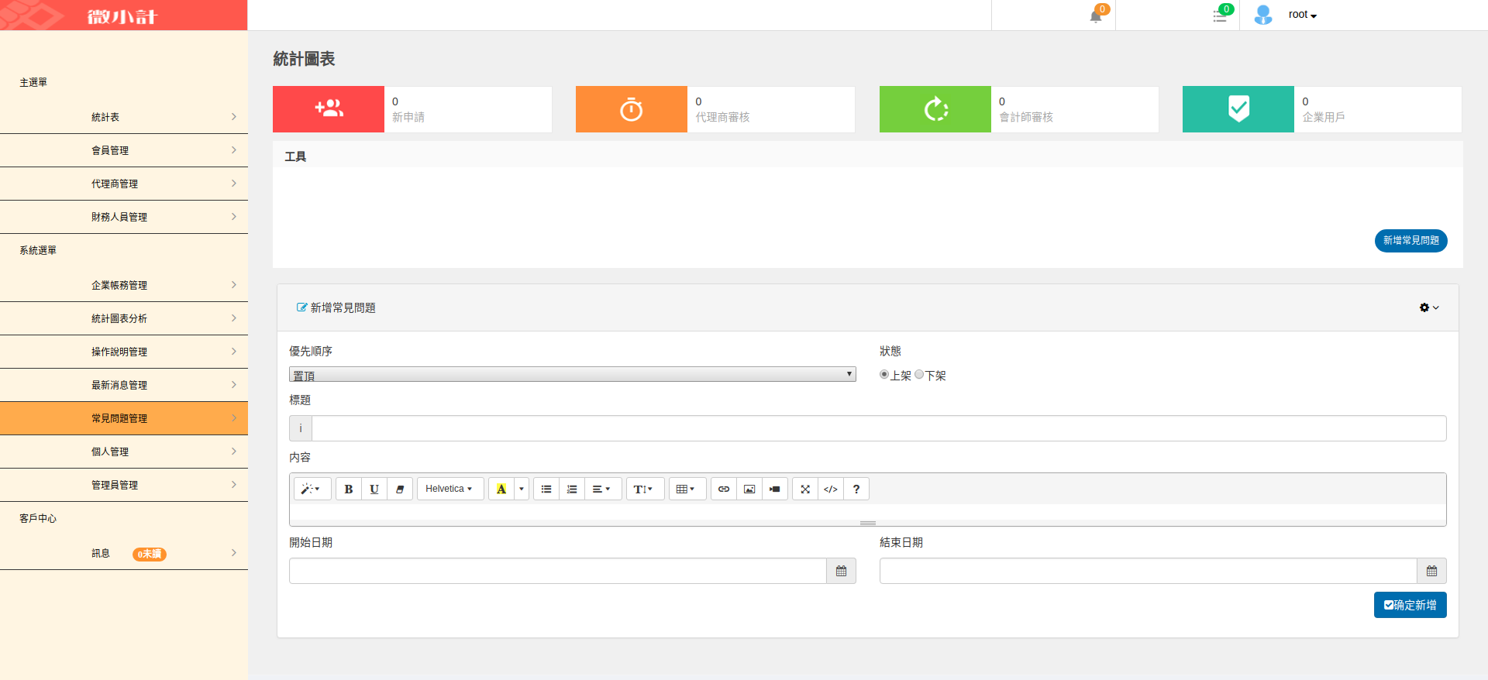Image resolution: width=1488 pixels, height=680 pixels.
Task: Select the 上架 status radio button
Action: (884, 375)
